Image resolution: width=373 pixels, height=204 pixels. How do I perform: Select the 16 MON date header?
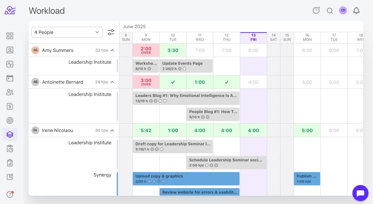pos(307,37)
